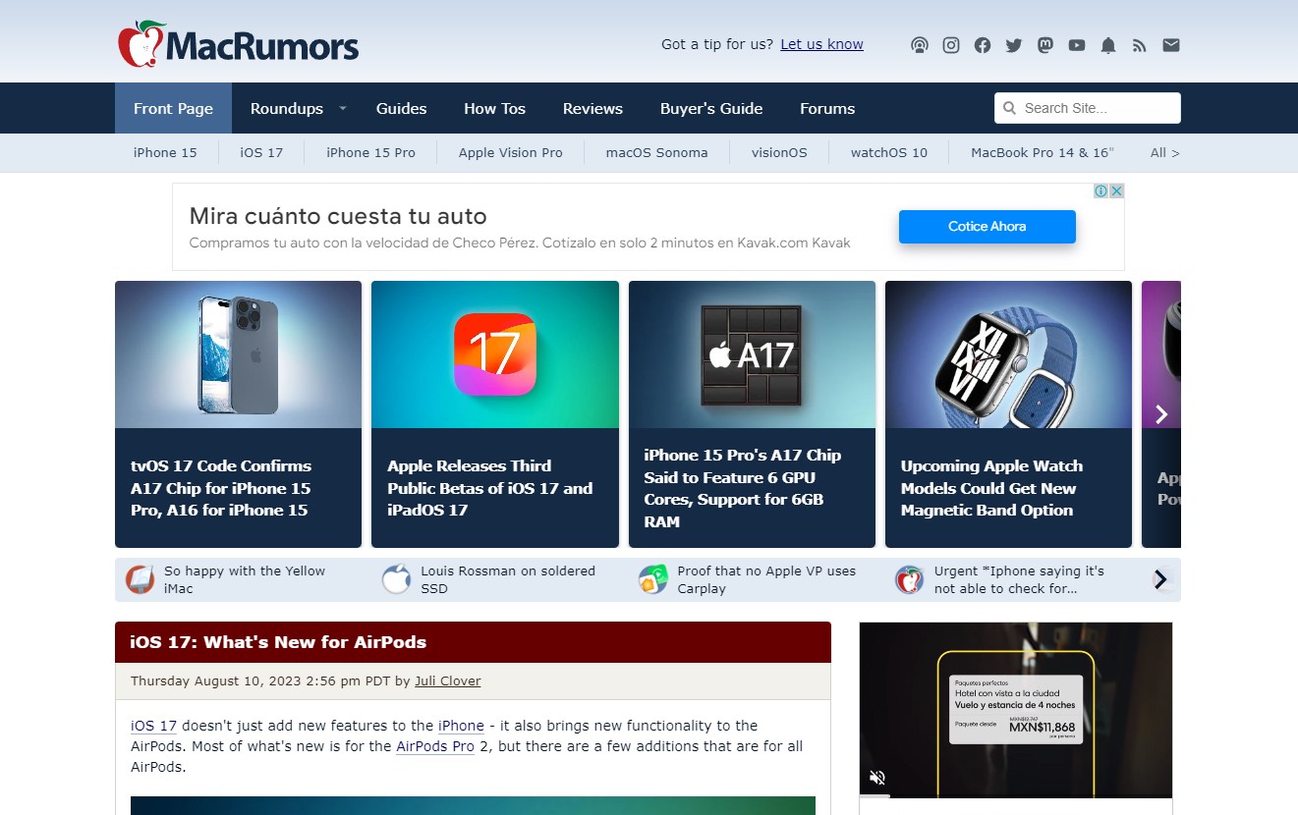Image resolution: width=1298 pixels, height=815 pixels.
Task: Open the MacRumors podcast icon
Action: click(920, 45)
